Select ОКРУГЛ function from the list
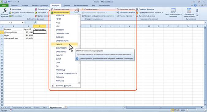The width and height of the screenshot is (207, 112). click(64, 44)
